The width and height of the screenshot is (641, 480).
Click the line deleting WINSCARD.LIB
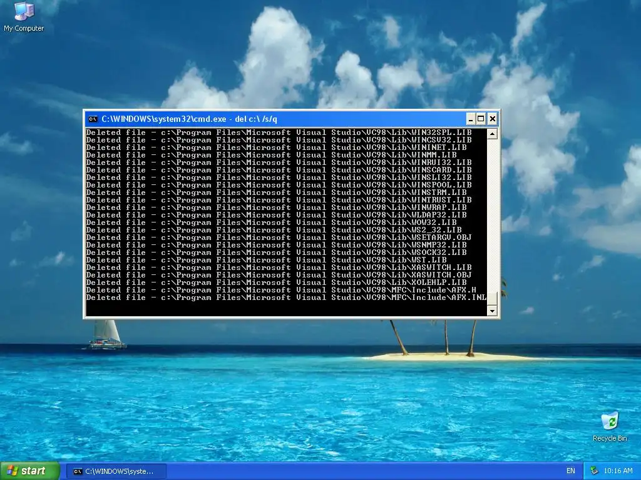pos(279,170)
